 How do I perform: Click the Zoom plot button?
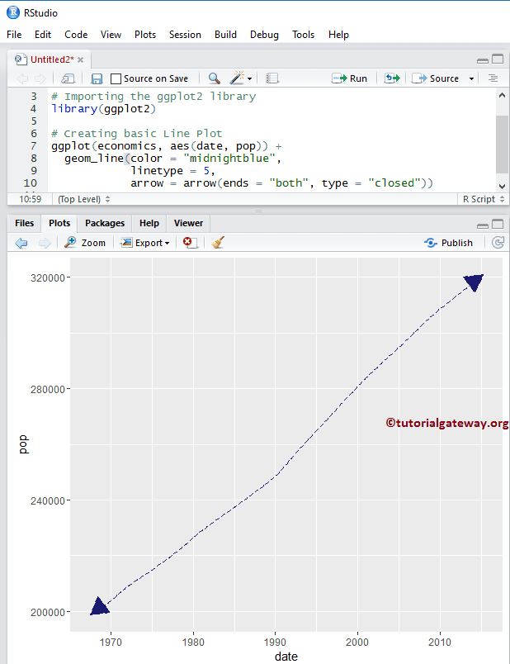click(85, 243)
